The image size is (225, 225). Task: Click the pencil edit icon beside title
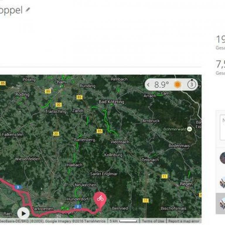[x=28, y=10]
